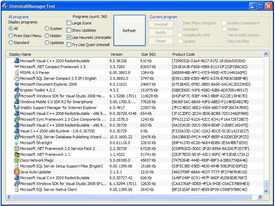Click the horizontal scrollbar left arrow
This screenshot has width=275, height=206.
coord(9,197)
